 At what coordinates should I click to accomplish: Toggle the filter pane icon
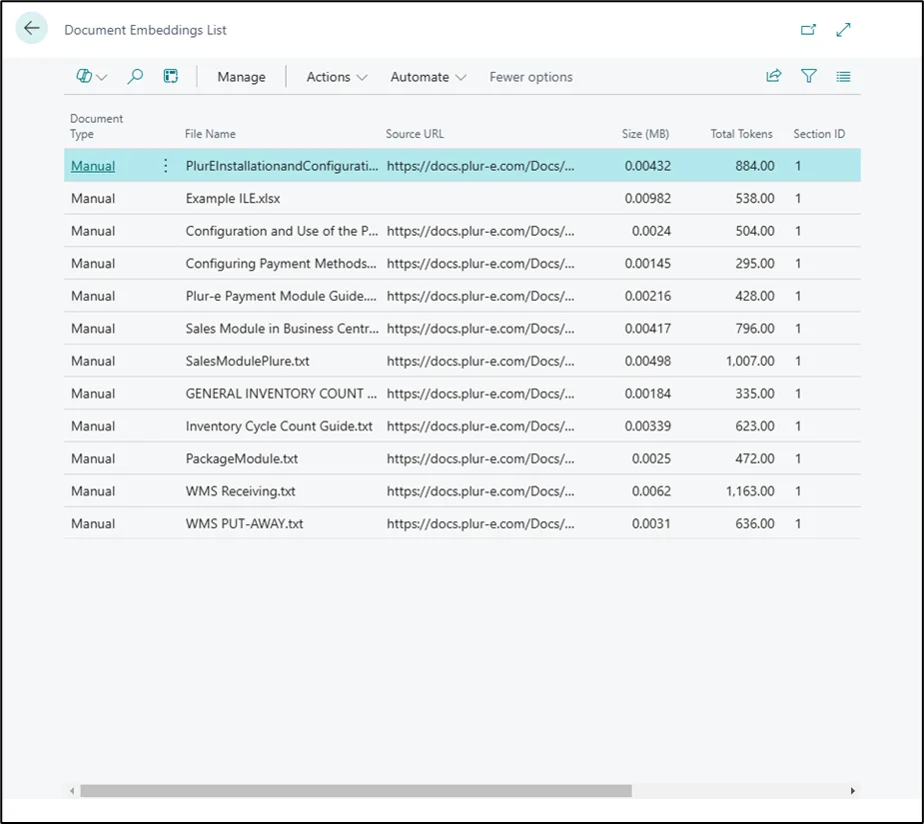[x=808, y=76]
